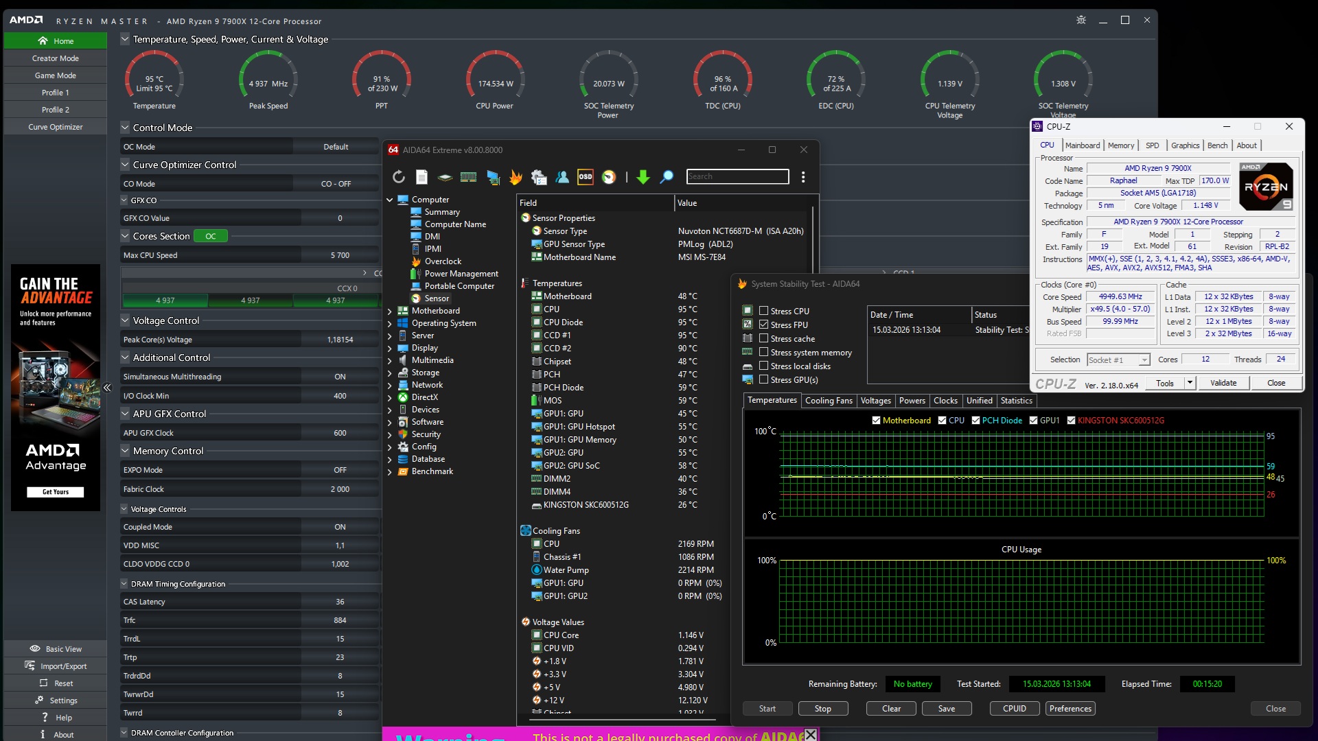
Task: Open the OSD panel icon
Action: pos(585,177)
